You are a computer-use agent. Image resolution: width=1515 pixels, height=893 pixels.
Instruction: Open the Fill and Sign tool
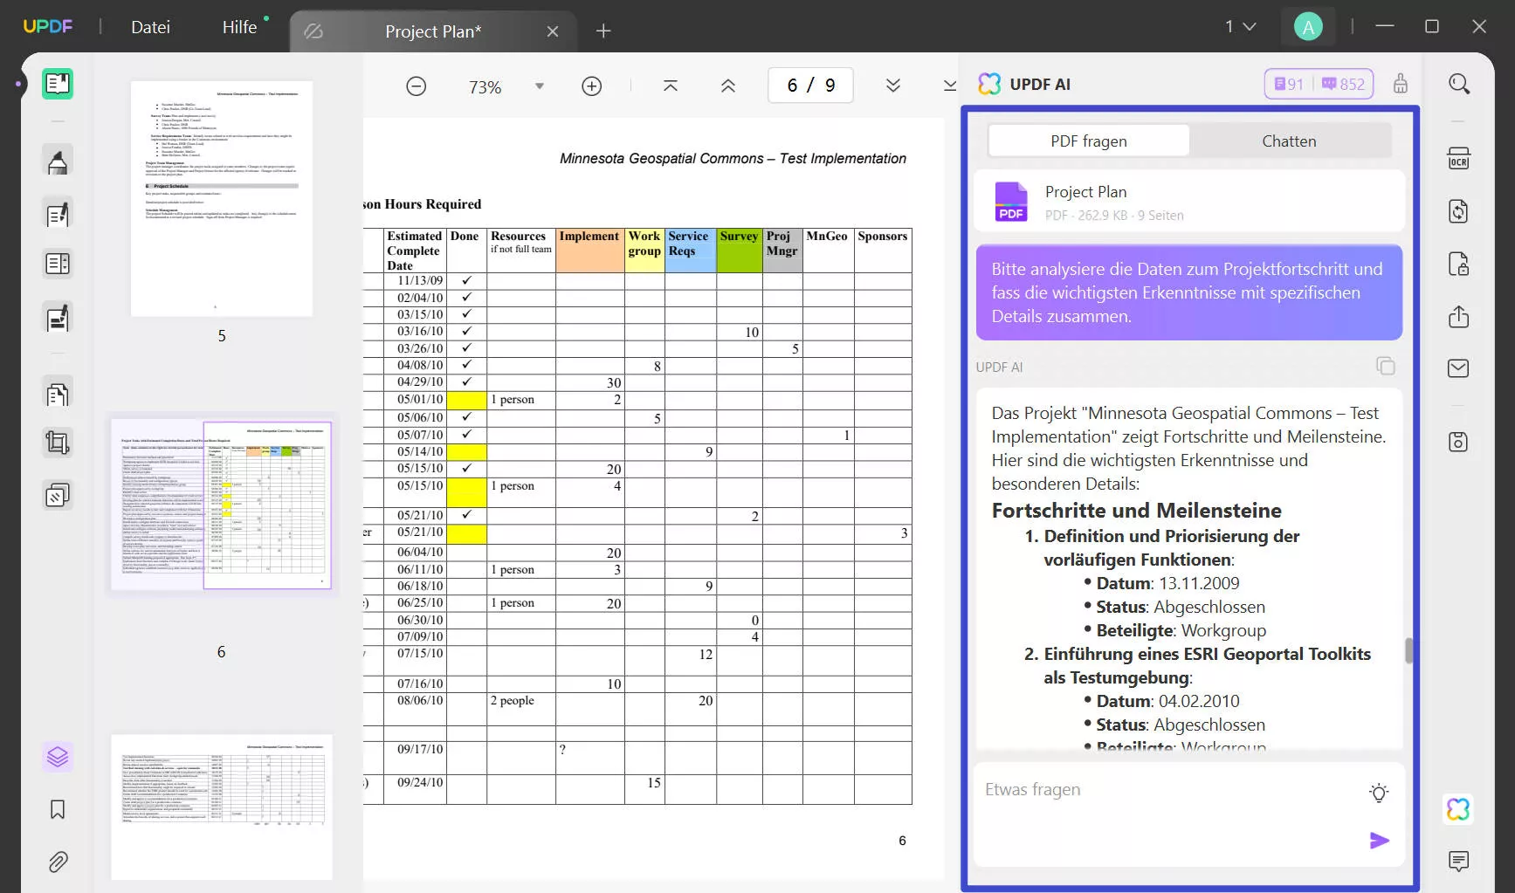[x=58, y=319]
